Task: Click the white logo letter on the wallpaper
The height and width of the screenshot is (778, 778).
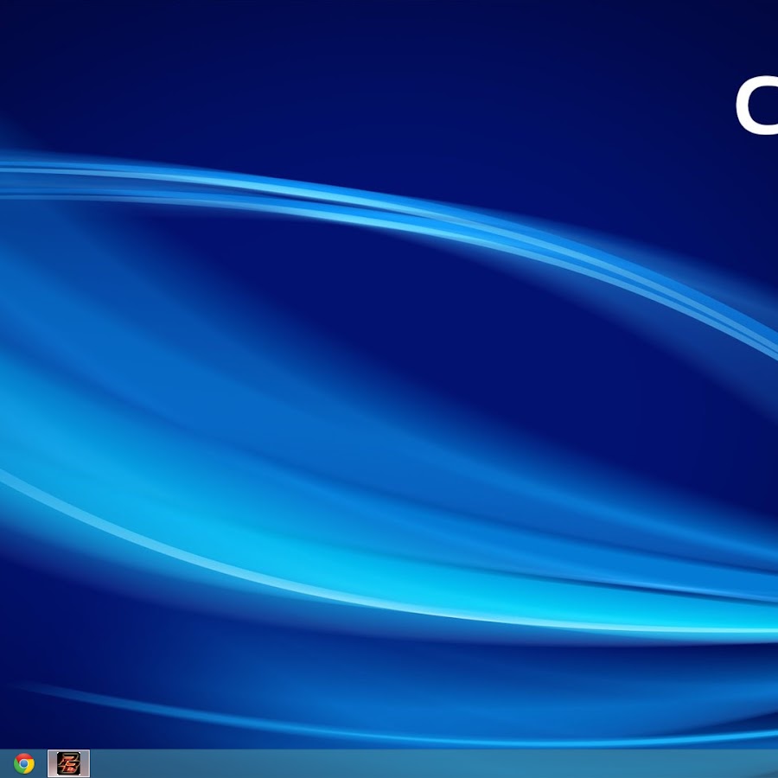Action: click(x=758, y=106)
